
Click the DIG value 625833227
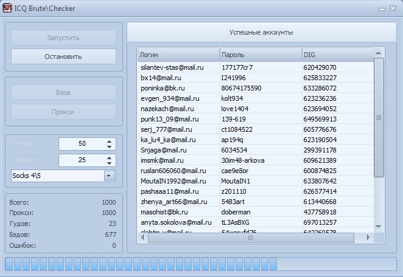click(x=320, y=78)
